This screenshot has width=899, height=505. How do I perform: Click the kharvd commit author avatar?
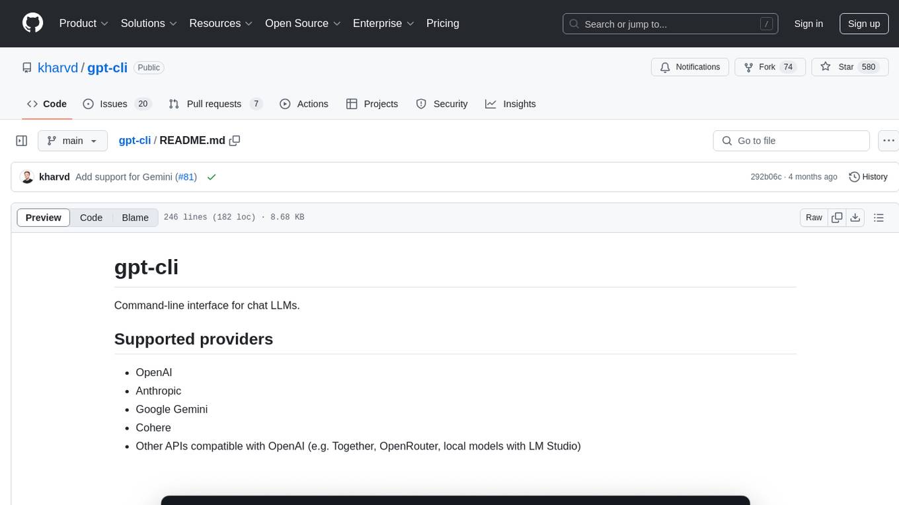(27, 177)
